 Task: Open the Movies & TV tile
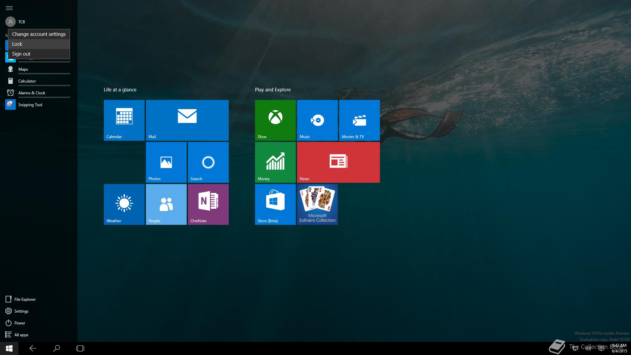coord(359,120)
